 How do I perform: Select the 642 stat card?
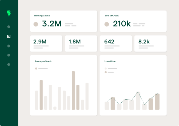tap(116, 43)
